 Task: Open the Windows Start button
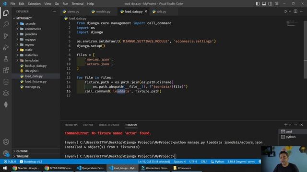pyautogui.click(x=5, y=168)
